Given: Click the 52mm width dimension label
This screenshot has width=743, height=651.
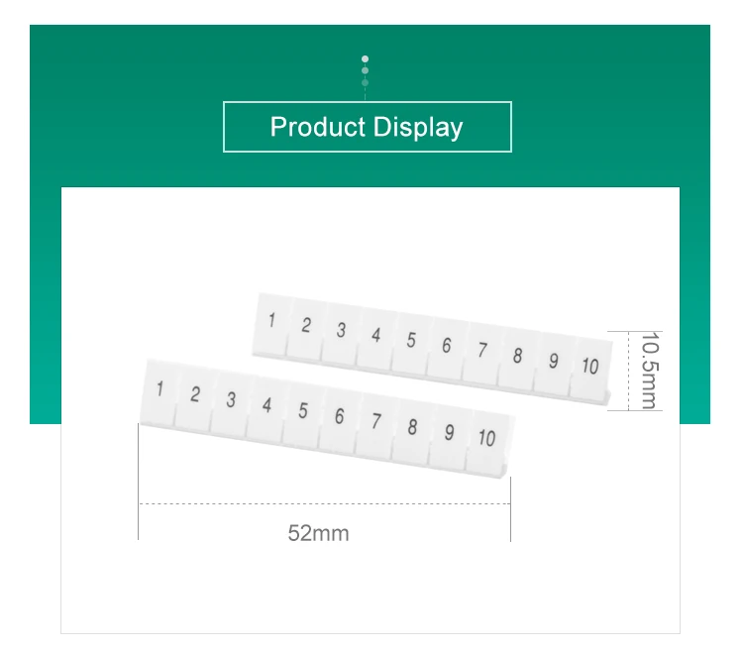Looking at the screenshot, I should 318,533.
